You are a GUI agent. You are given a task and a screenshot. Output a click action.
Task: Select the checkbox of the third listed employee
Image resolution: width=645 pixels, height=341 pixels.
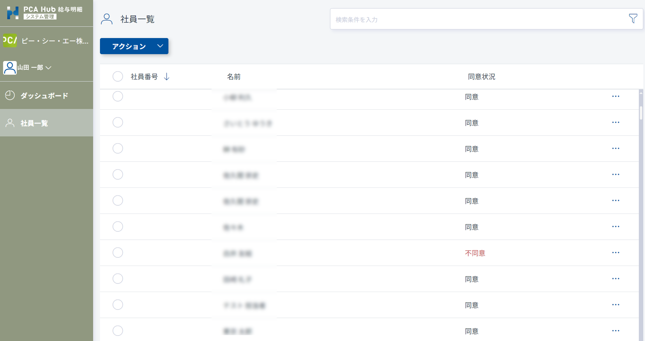click(x=118, y=148)
